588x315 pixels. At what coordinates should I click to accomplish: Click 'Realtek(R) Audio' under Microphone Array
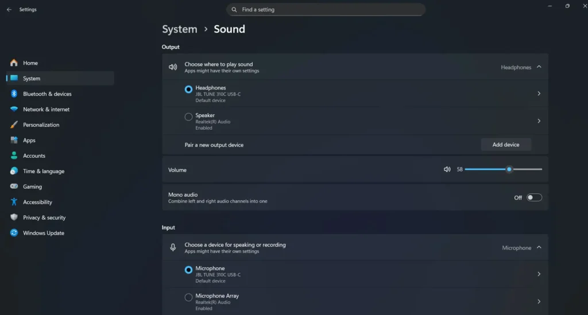pos(212,302)
